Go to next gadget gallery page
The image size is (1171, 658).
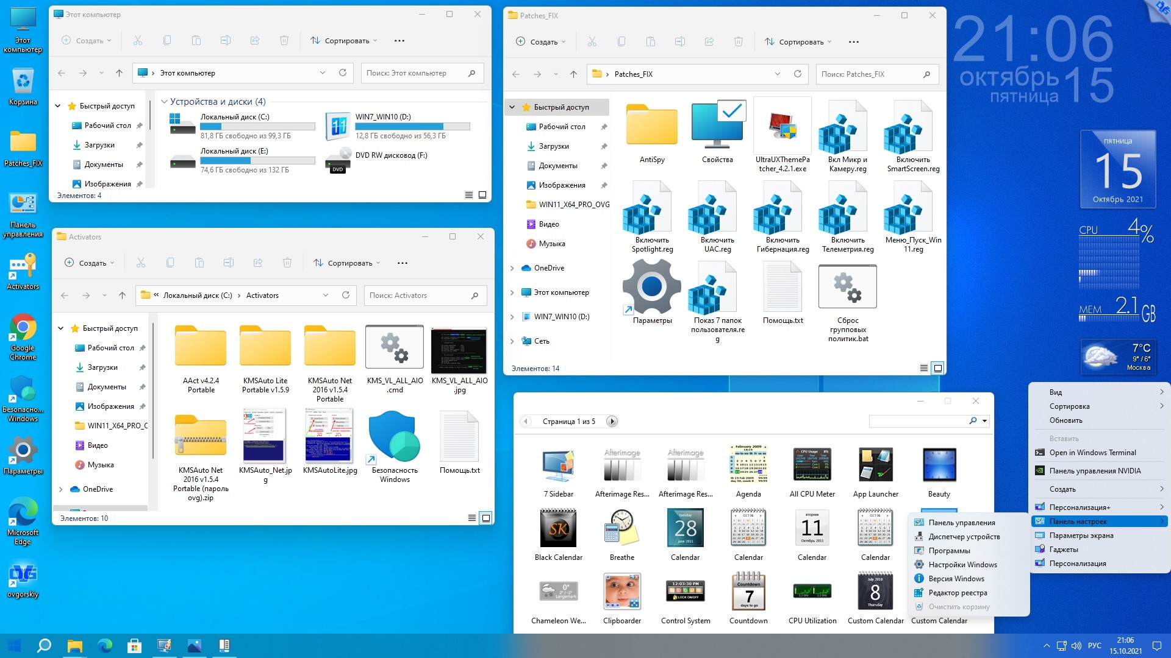[x=612, y=421]
